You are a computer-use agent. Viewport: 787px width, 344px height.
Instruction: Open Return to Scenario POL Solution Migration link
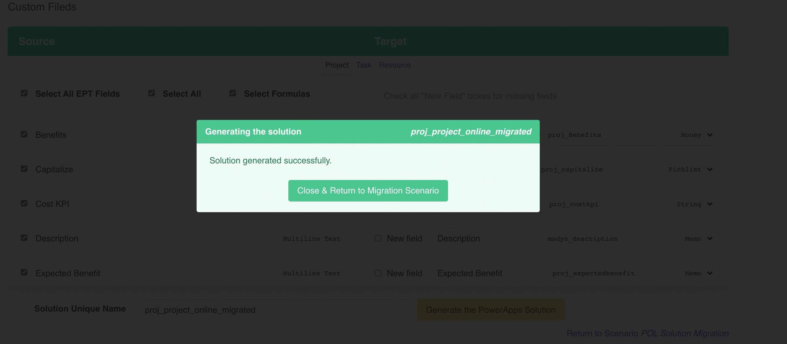click(647, 333)
